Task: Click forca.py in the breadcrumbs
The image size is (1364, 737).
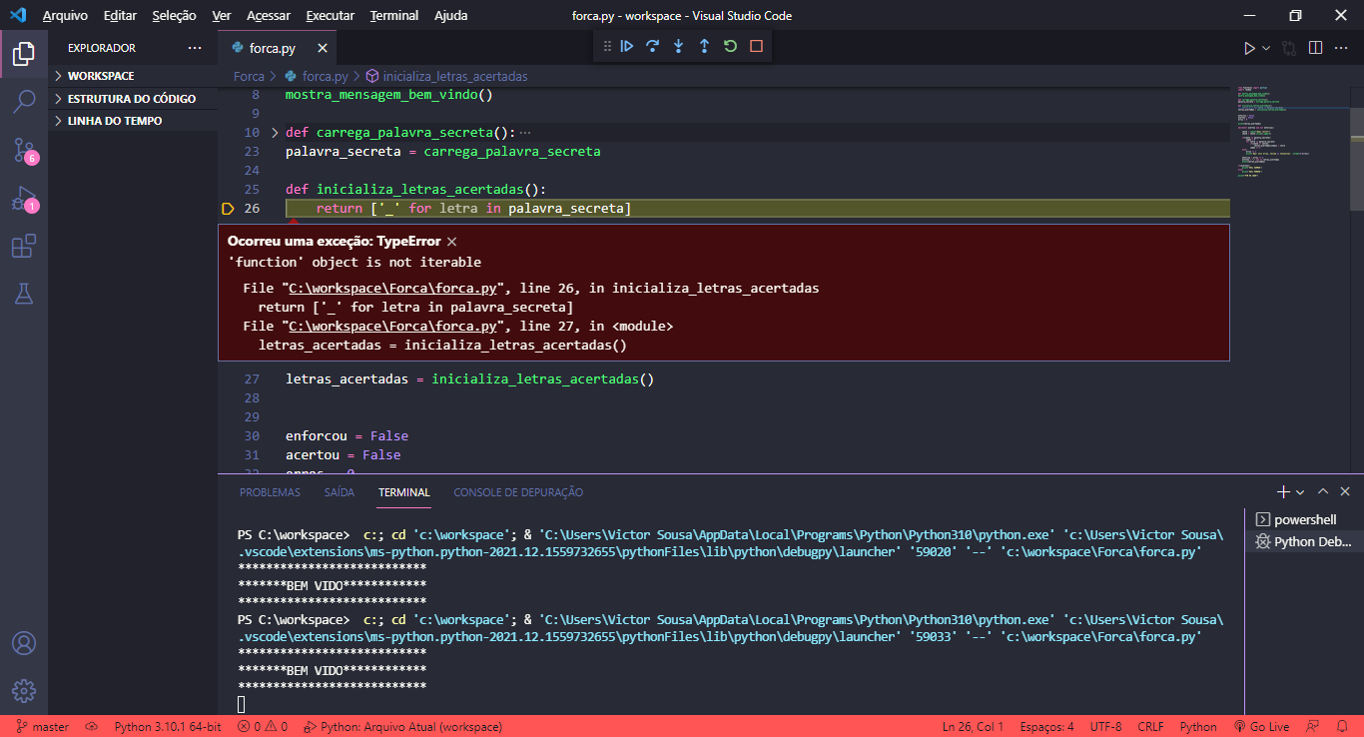Action: click(317, 76)
